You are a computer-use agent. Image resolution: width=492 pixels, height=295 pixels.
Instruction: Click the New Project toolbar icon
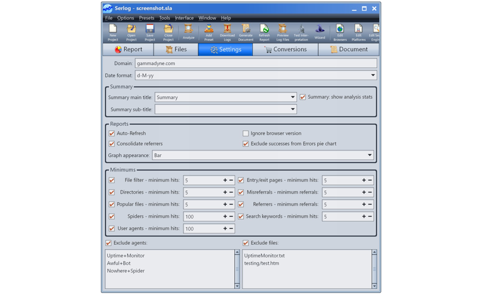113,32
